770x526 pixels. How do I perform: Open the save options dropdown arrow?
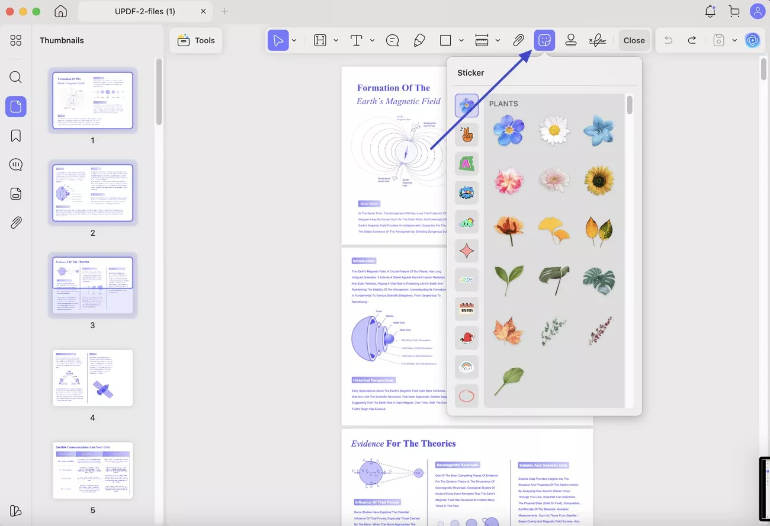click(x=734, y=40)
